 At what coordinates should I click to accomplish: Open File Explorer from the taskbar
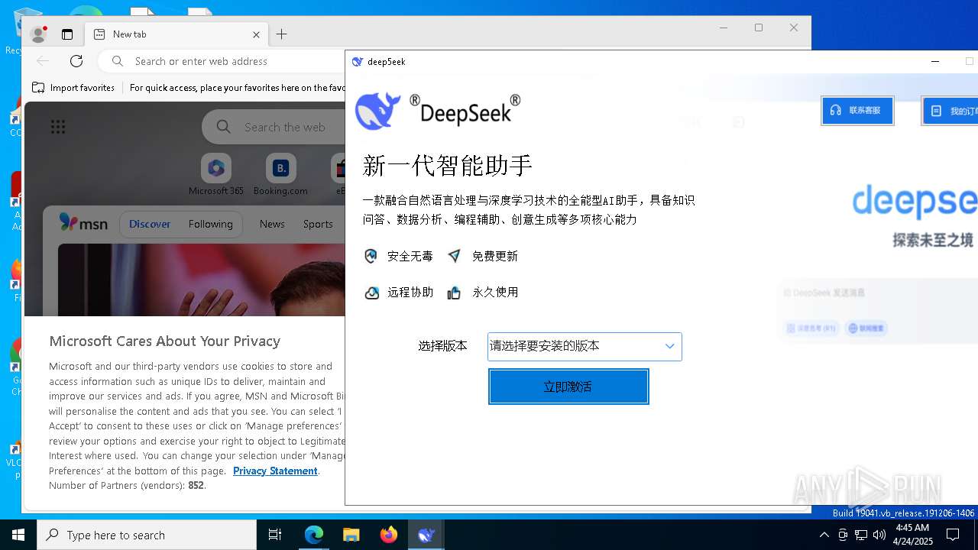pos(351,535)
